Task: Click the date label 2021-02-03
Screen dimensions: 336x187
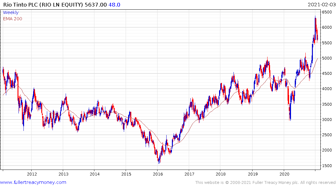Action: (322, 5)
